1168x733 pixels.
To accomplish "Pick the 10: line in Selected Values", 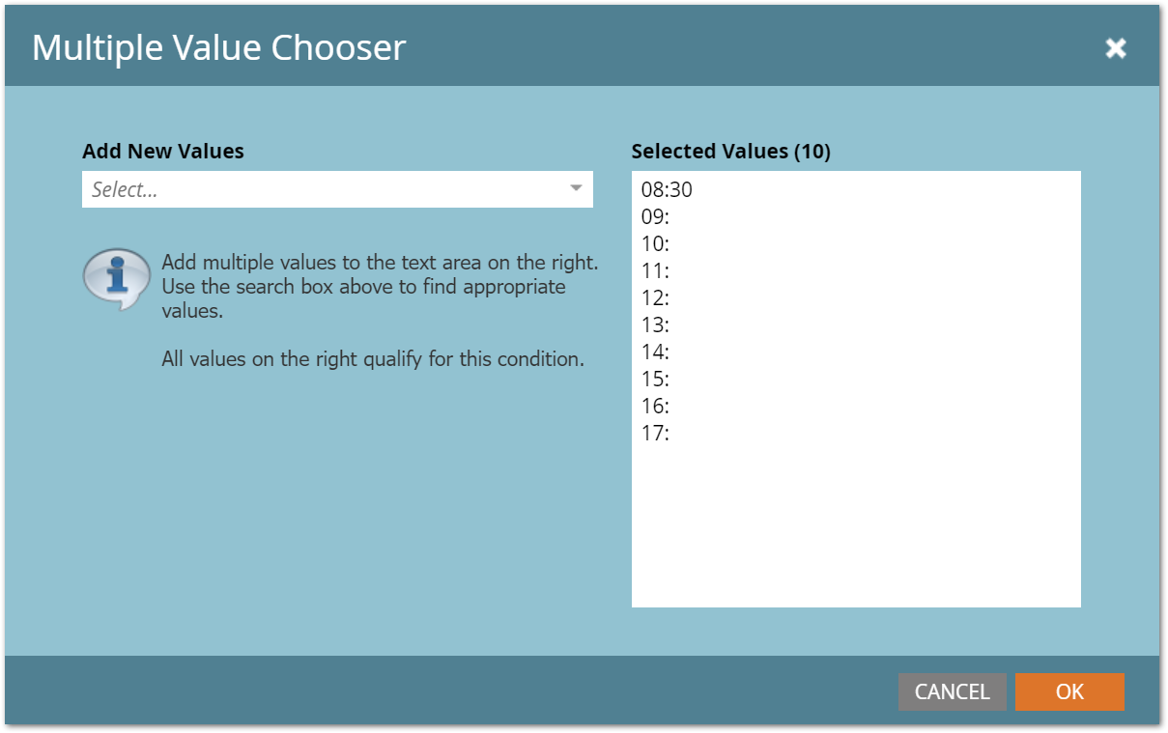I will (x=656, y=244).
